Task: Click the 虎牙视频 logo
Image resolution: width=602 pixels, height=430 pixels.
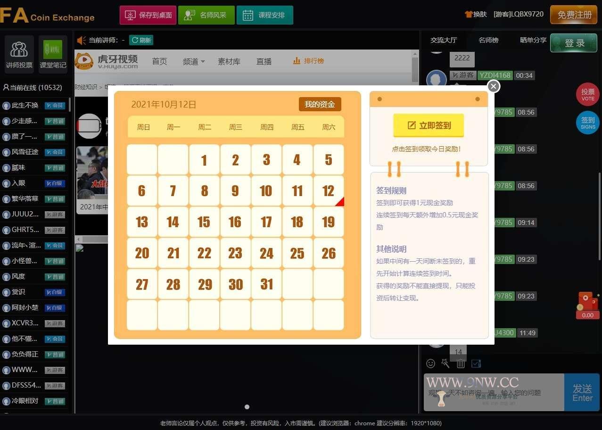Action: 106,61
